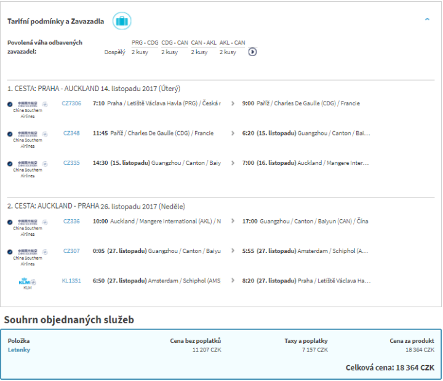Open flight number CZ7306 link
The height and width of the screenshot is (381, 443).
pos(71,103)
